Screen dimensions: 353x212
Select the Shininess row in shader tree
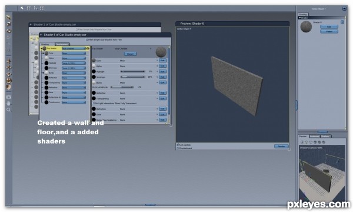[65, 68]
